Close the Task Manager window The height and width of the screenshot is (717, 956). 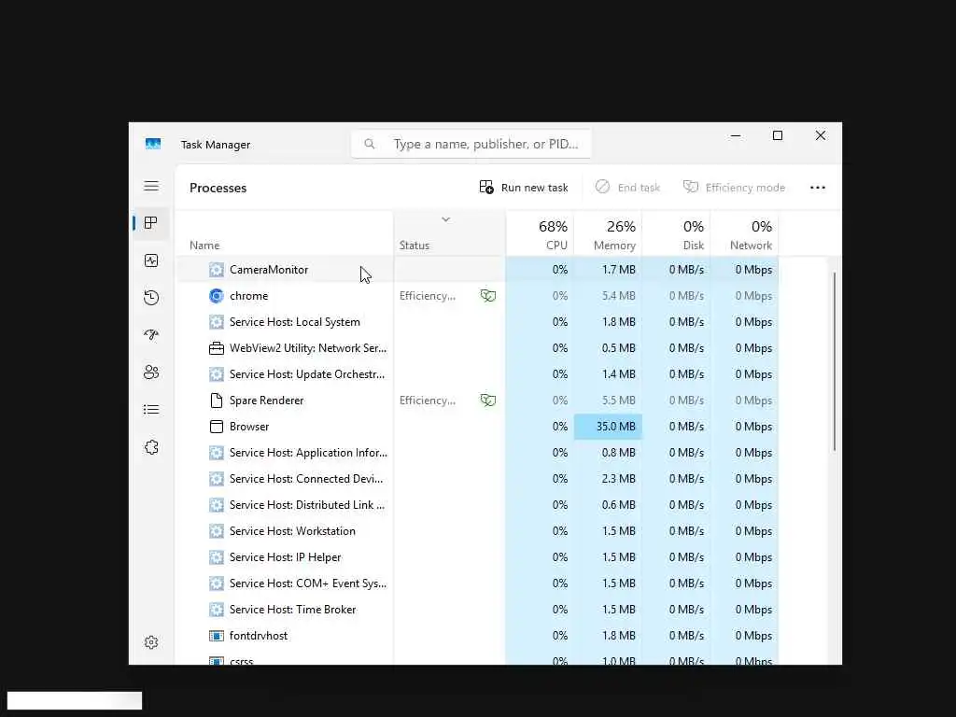point(821,135)
